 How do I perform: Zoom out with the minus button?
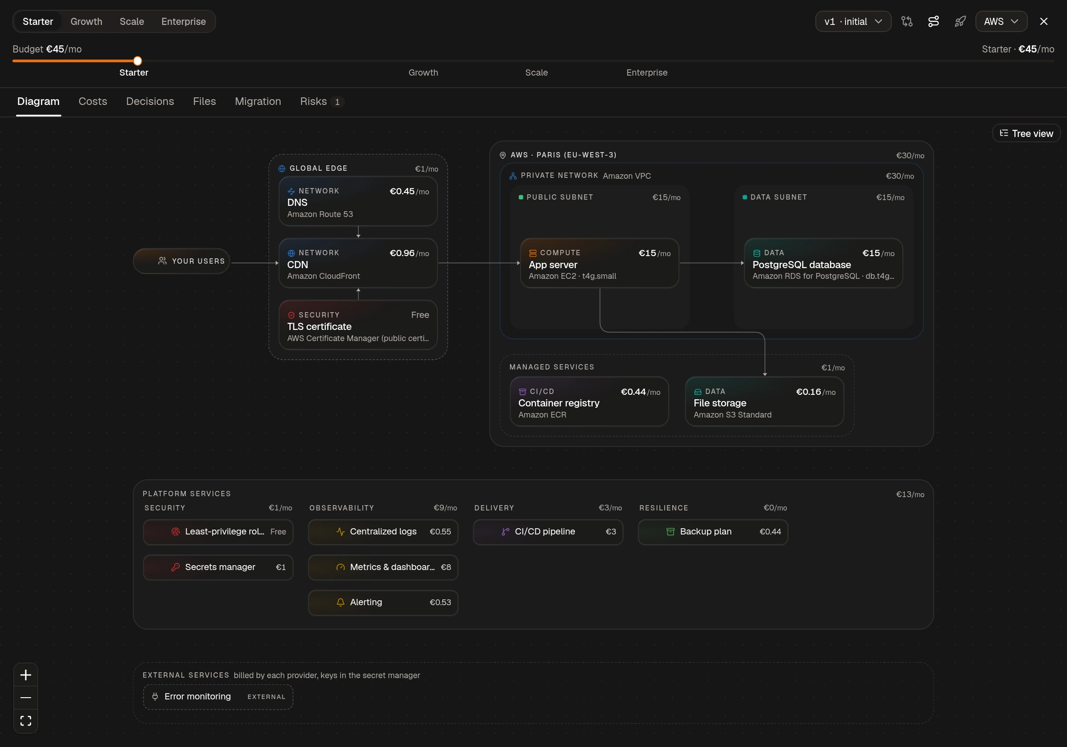(x=25, y=698)
